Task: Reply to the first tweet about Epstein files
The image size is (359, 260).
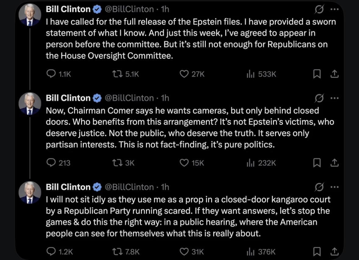Action: pyautogui.click(x=51, y=74)
